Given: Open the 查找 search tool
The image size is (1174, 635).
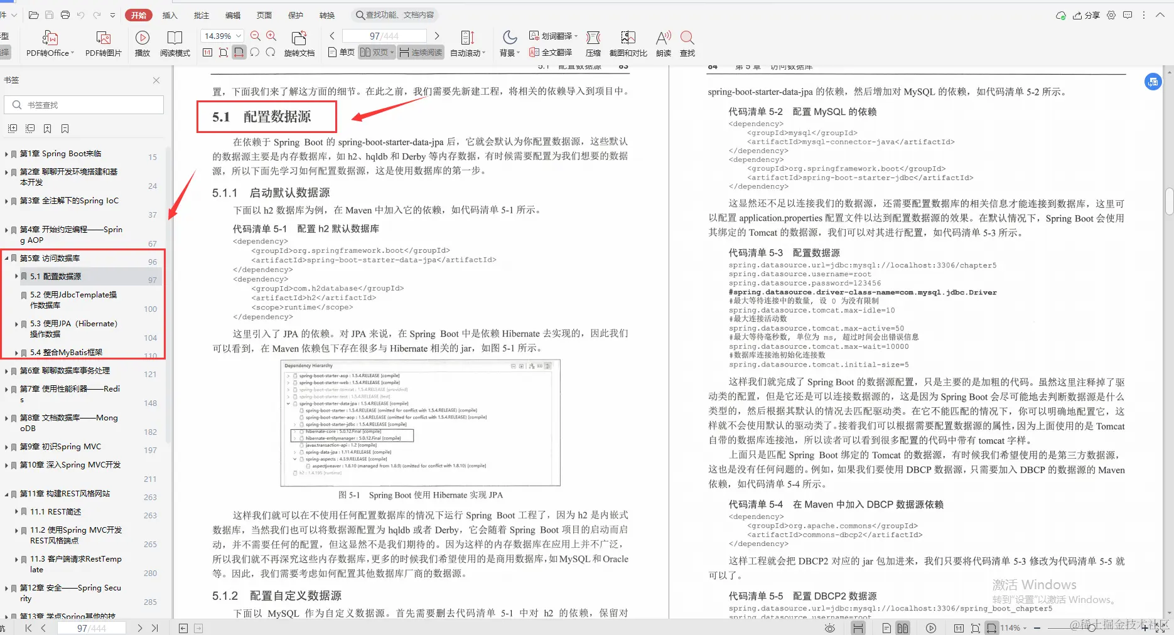Looking at the screenshot, I should tap(687, 43).
